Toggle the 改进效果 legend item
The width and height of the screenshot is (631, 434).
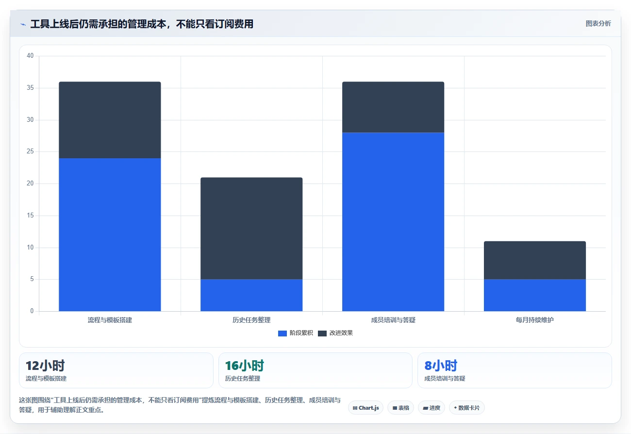click(x=335, y=333)
